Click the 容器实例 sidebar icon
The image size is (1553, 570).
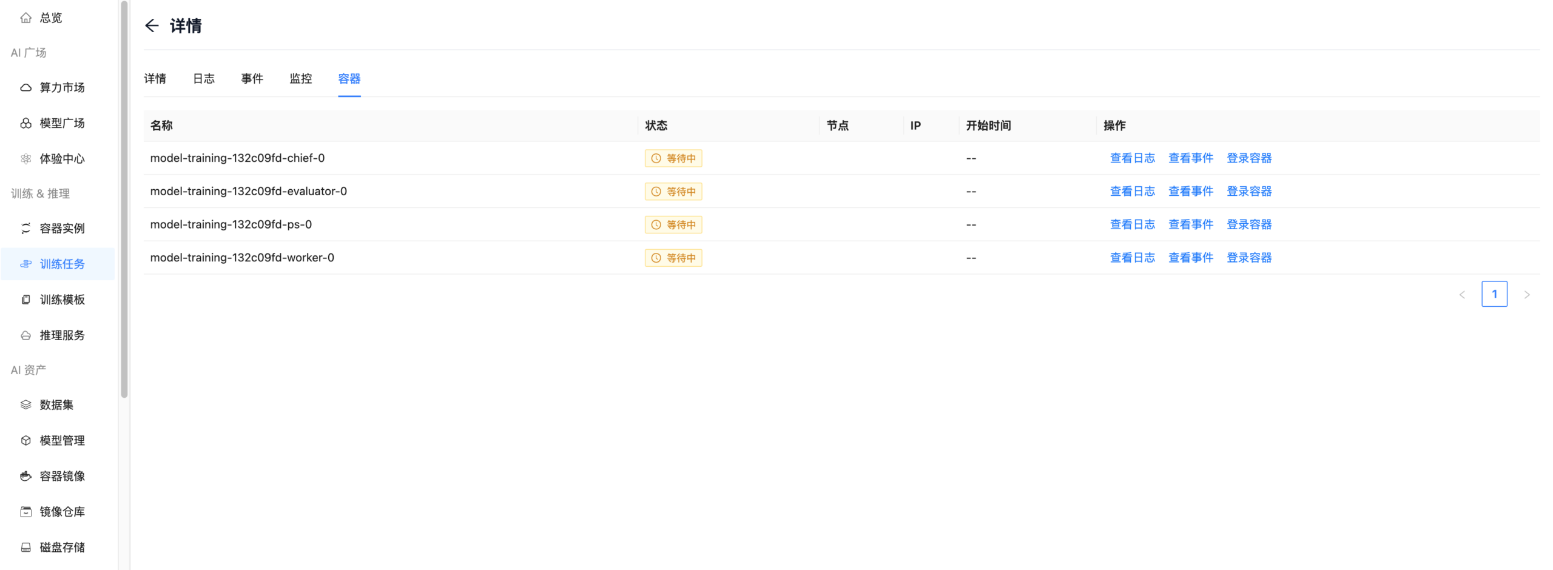[x=25, y=229]
